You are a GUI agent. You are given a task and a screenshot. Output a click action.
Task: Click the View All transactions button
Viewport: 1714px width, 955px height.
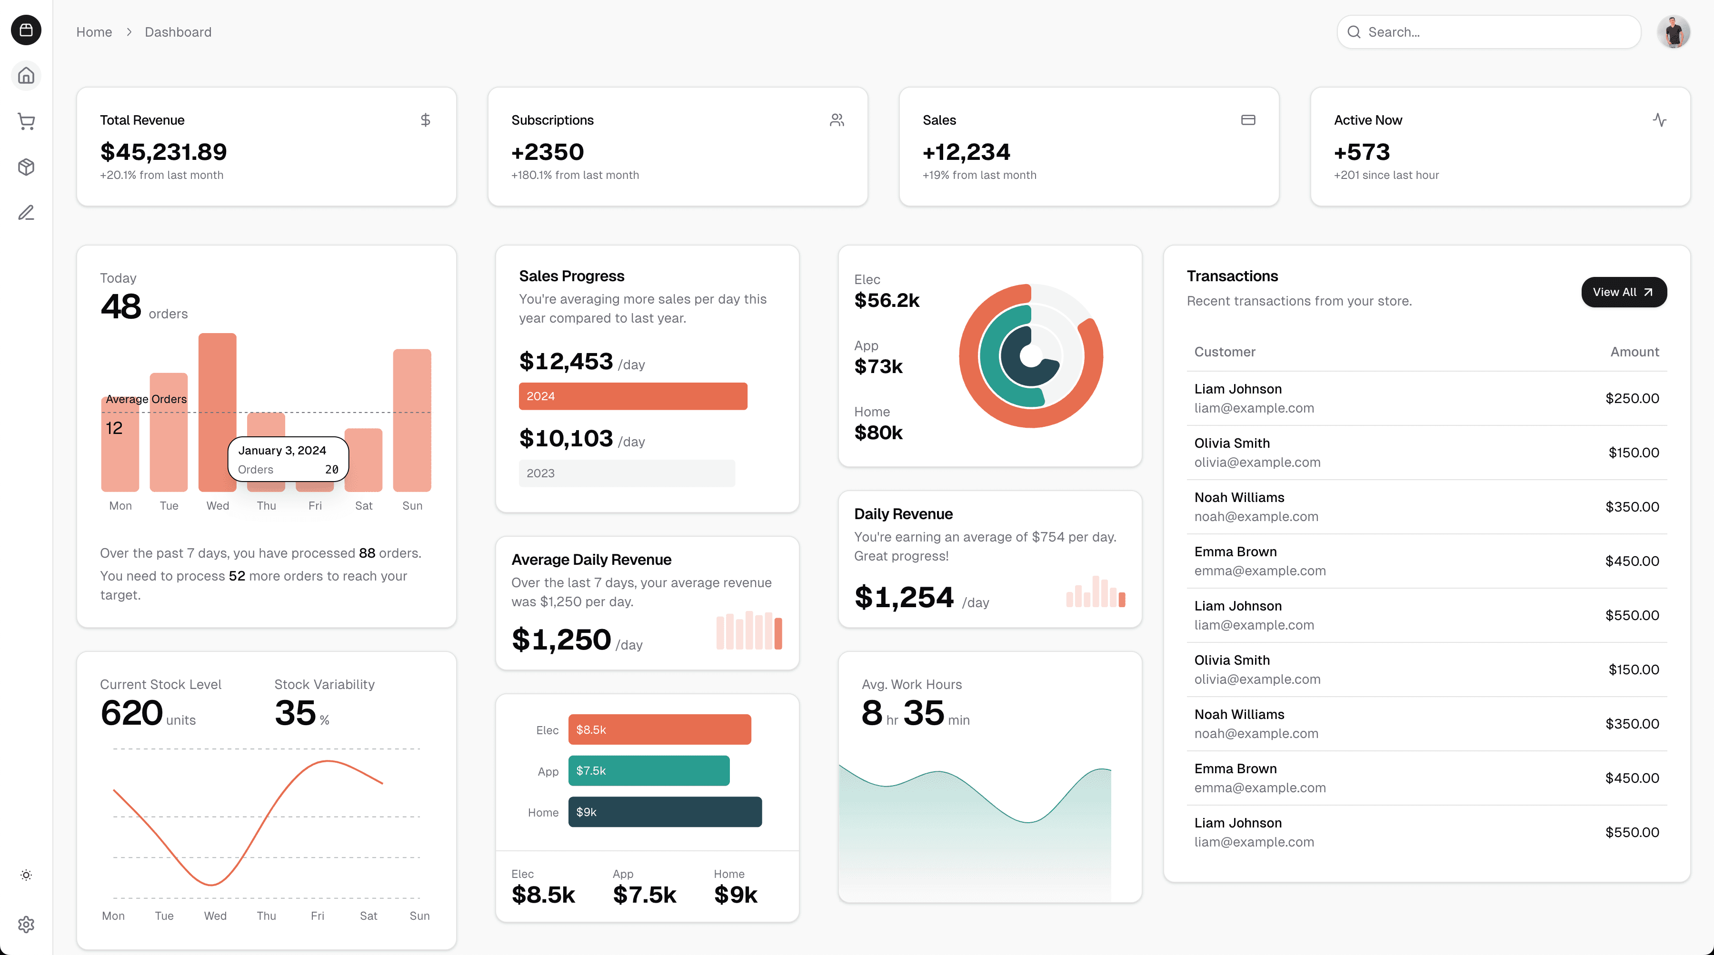click(1624, 293)
